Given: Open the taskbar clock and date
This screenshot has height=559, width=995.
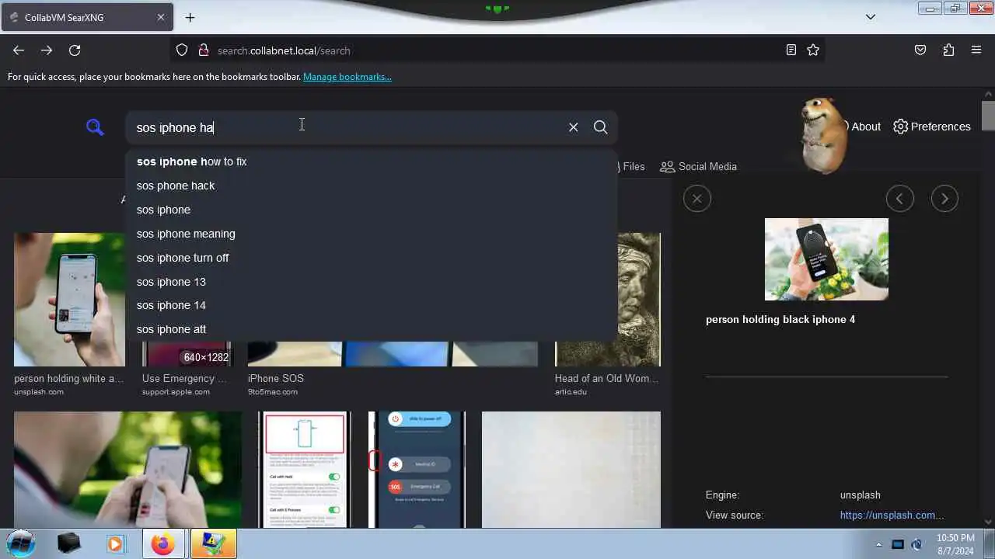Looking at the screenshot, I should (955, 543).
